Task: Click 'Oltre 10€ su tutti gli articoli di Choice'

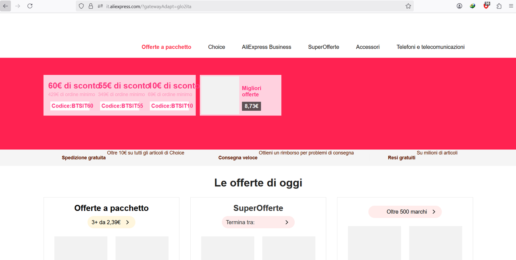Action: click(146, 153)
